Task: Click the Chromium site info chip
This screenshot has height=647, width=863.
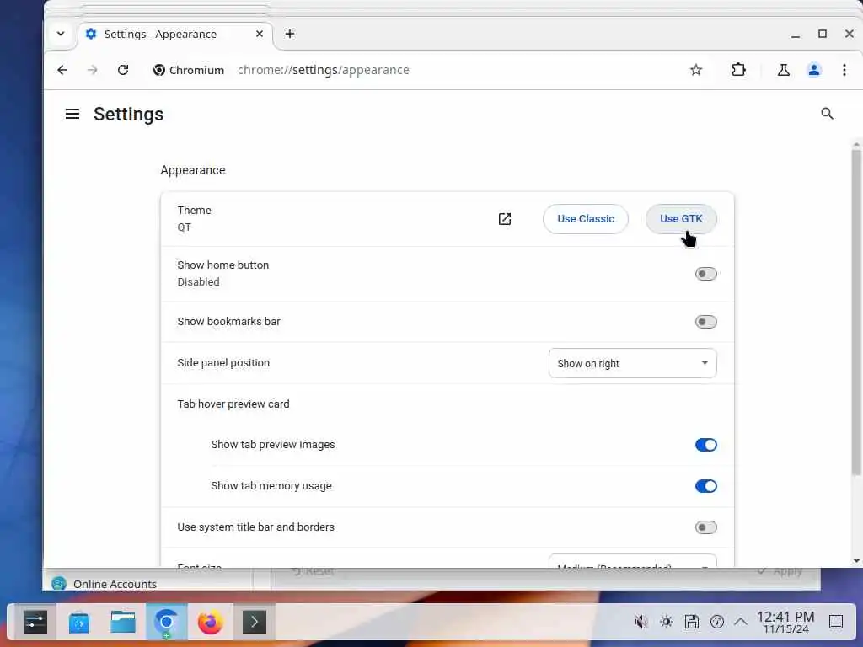Action: (189, 70)
